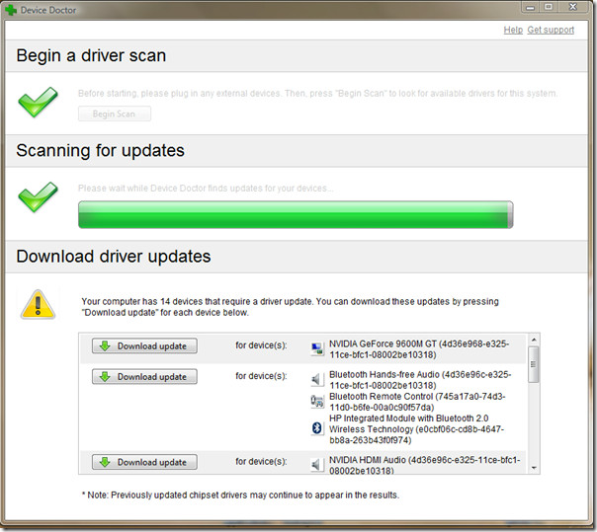This screenshot has width=597, height=532.
Task: Select the NVIDIA GeForce 9600M GT device text
Action: [x=419, y=349]
